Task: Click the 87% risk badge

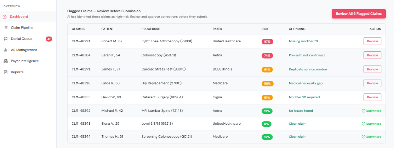Action: (267, 42)
